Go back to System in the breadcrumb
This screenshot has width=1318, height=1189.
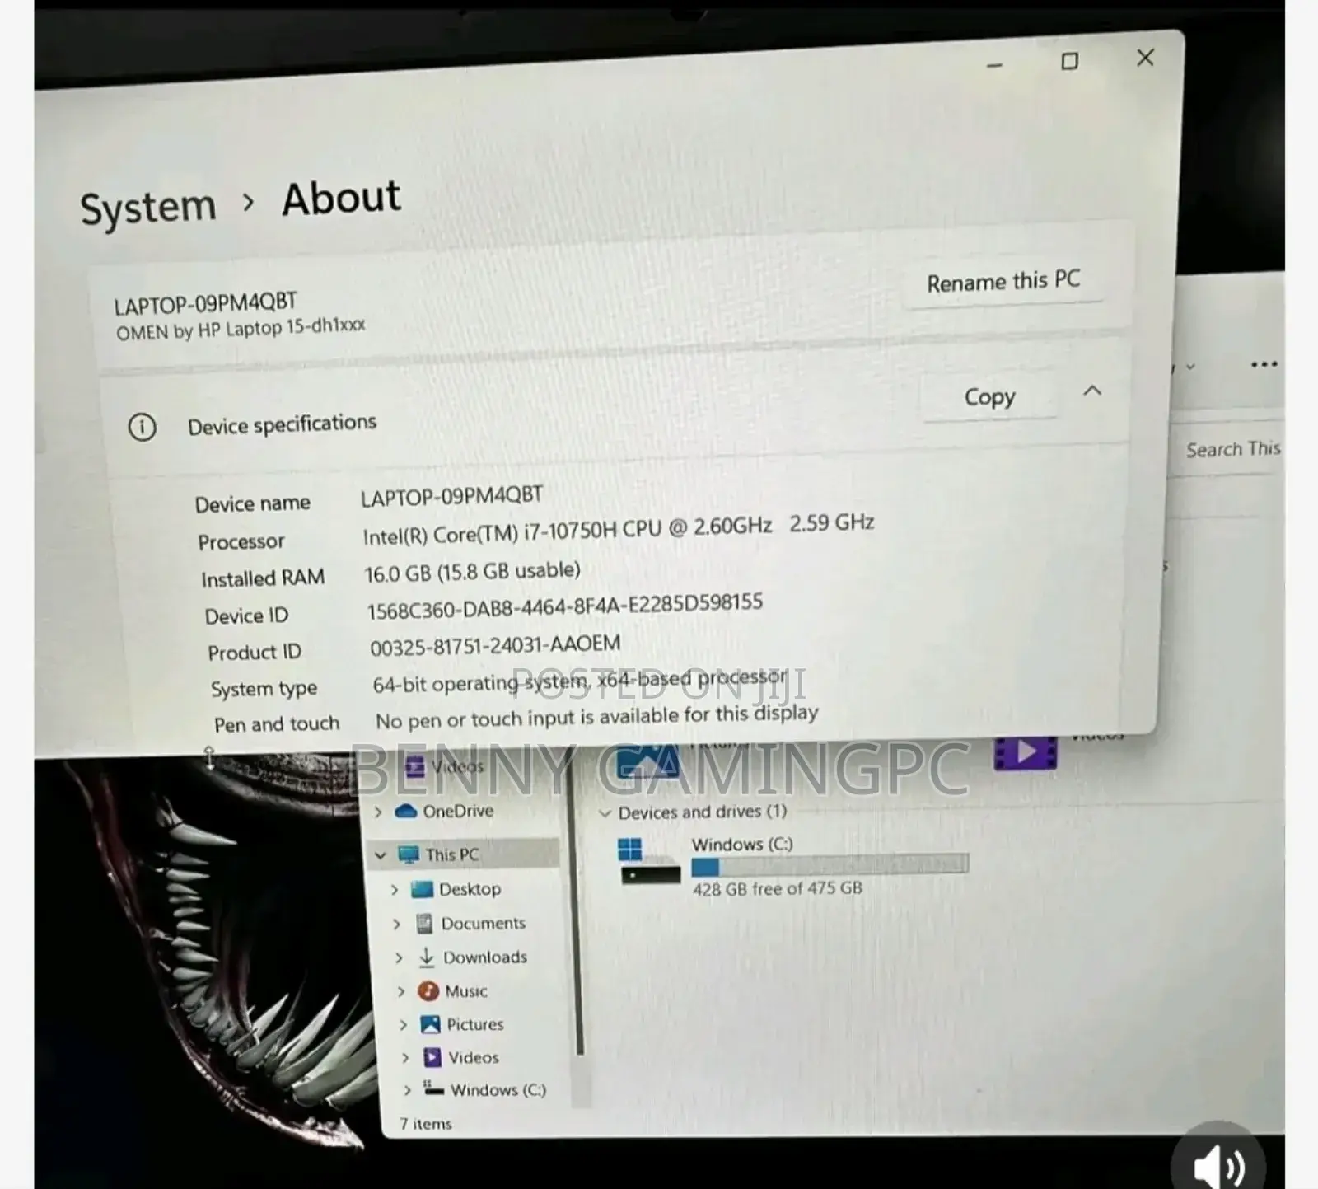pyautogui.click(x=148, y=207)
